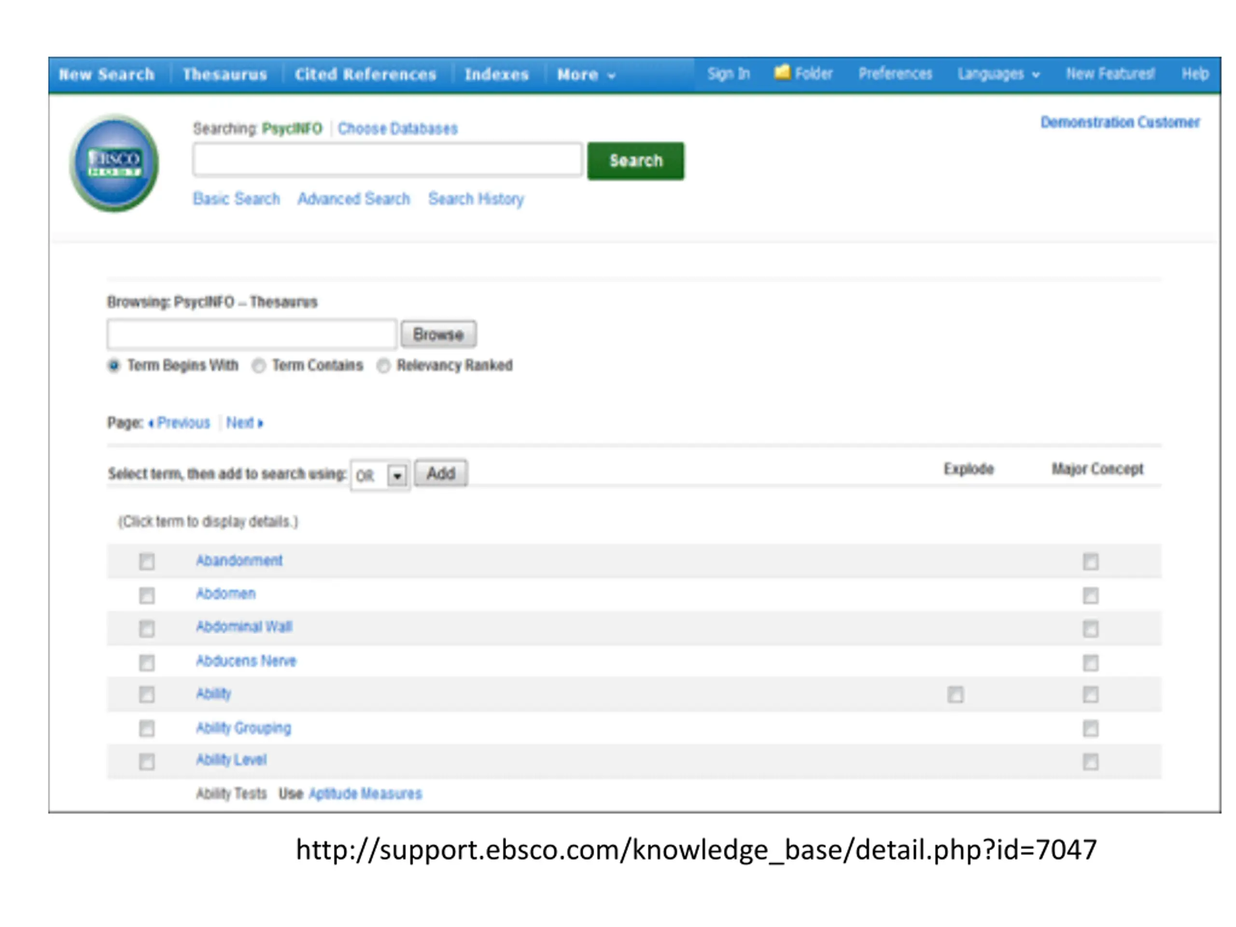The height and width of the screenshot is (927, 1236).
Task: Open Cited References menu item
Action: (365, 74)
